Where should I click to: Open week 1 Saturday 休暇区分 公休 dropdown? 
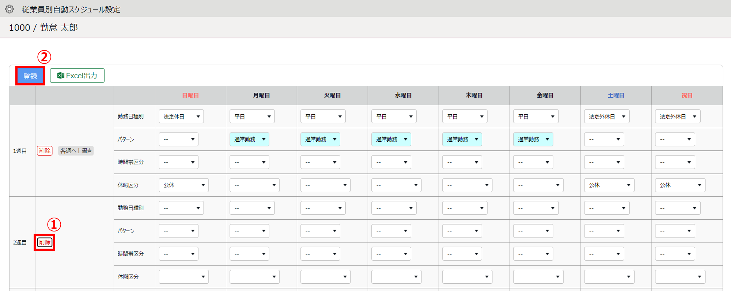click(x=609, y=185)
